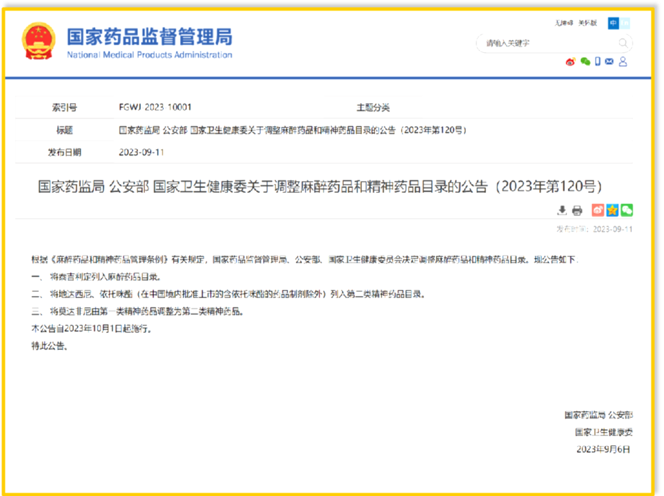664x496 pixels.
Task: Click line 一、将泰吉利定列入麻醉药品目录
Action: 96,277
